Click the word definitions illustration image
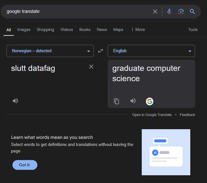Viewport: 207px width, 183px height. point(166,152)
